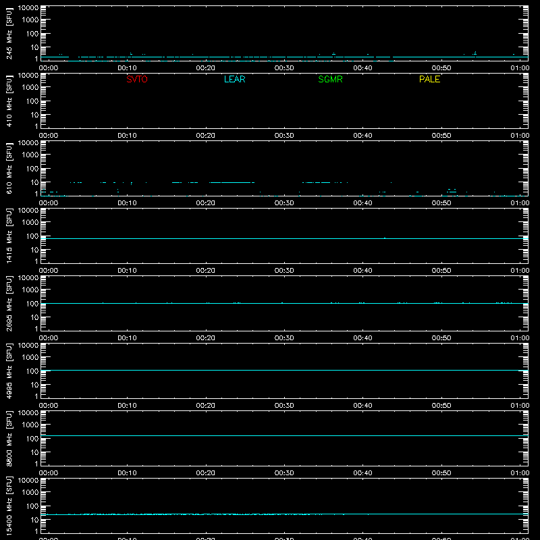Click the red SVTO station label
The width and height of the screenshot is (540, 540).
click(x=137, y=79)
